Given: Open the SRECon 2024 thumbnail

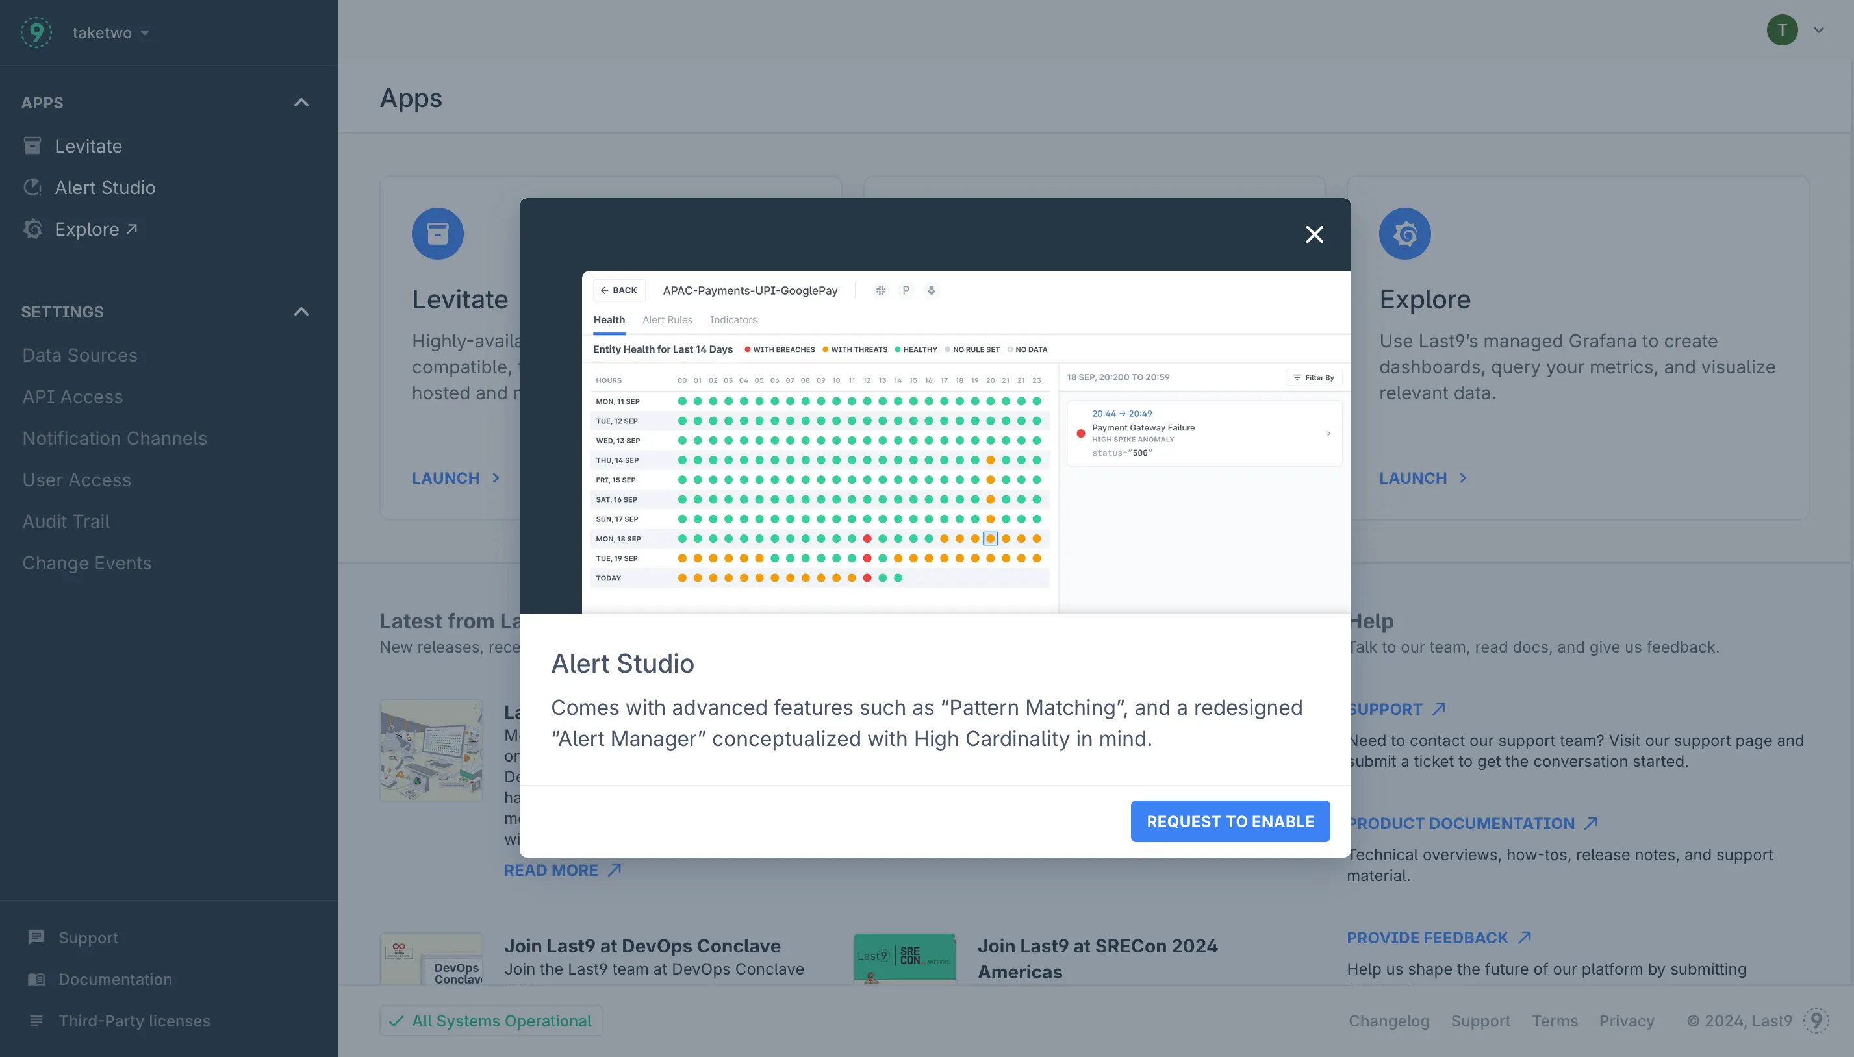Looking at the screenshot, I should point(904,958).
